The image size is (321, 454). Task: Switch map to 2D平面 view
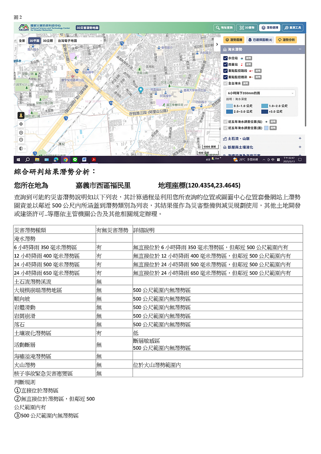pos(34,40)
